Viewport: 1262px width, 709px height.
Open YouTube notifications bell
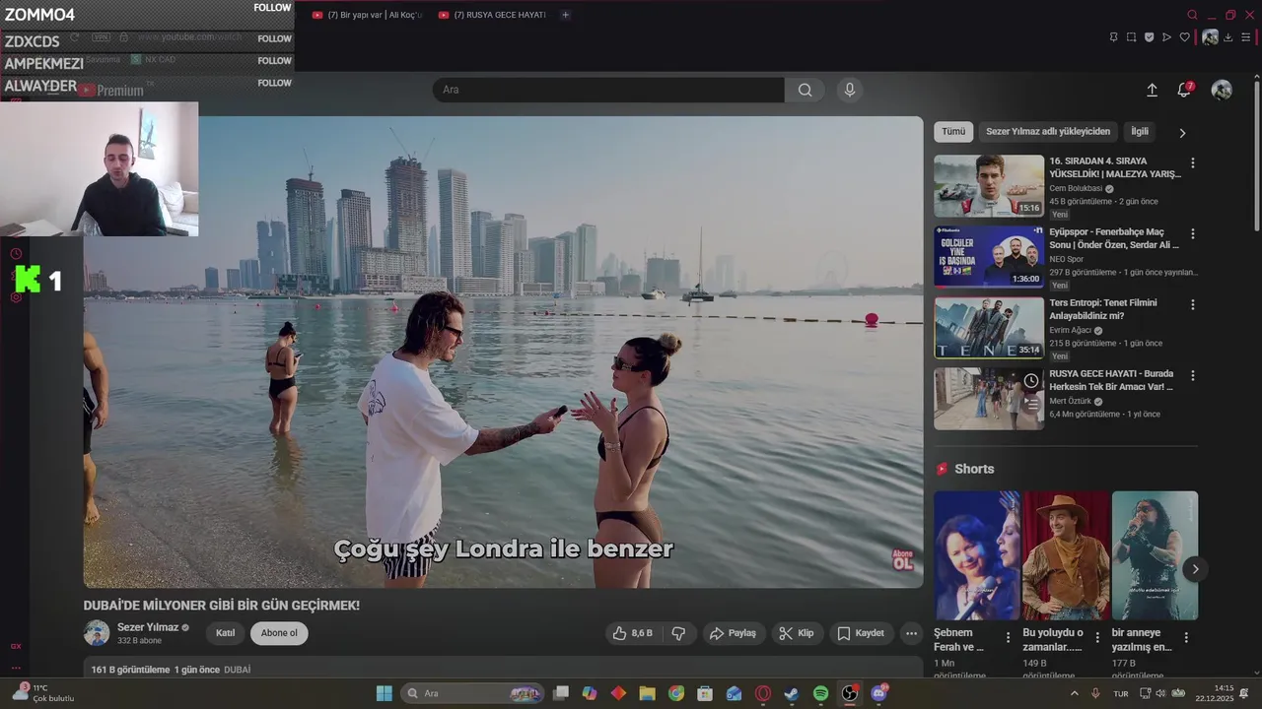pos(1184,90)
